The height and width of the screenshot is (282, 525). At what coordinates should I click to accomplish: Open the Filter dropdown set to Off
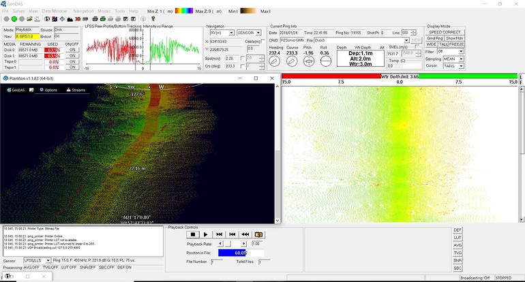(x=450, y=52)
